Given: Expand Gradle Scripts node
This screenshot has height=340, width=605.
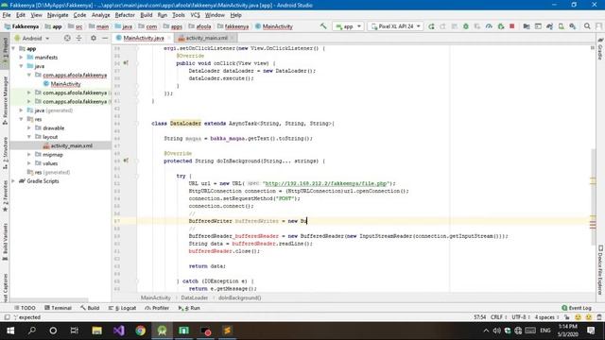Looking at the screenshot, I should point(14,181).
